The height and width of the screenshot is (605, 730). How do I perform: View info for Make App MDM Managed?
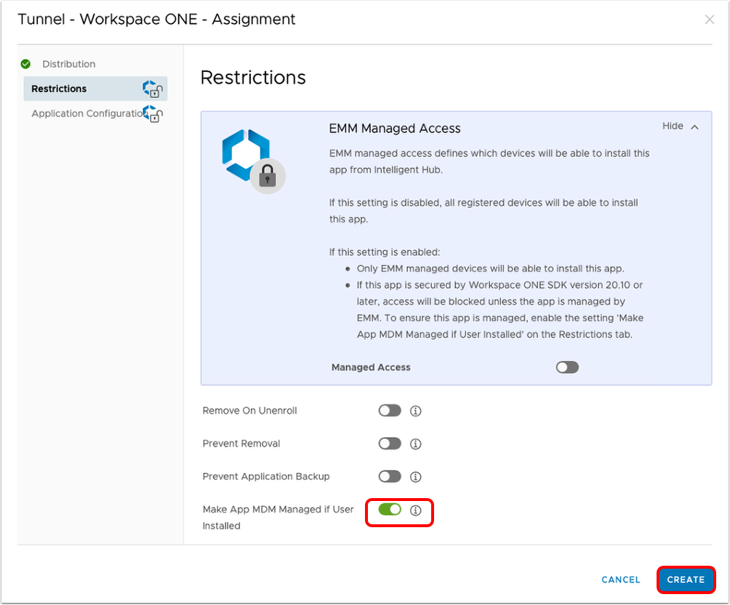pos(416,510)
